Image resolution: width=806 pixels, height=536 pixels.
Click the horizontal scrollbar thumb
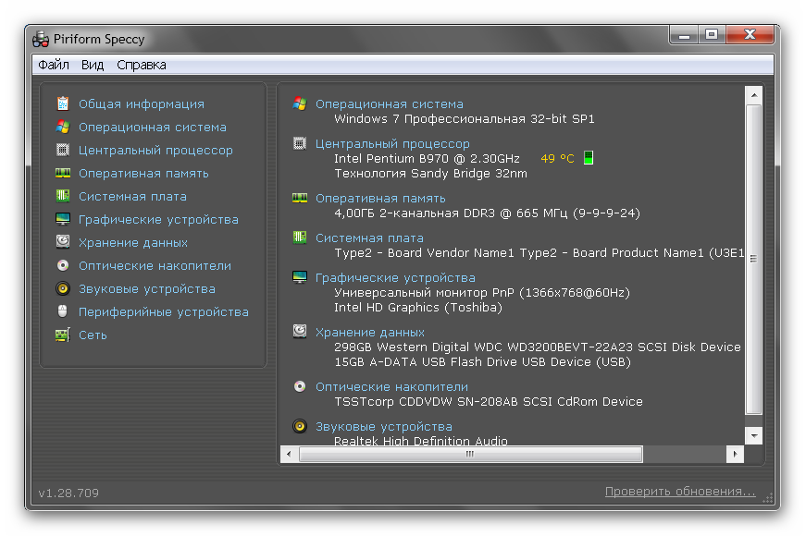(470, 454)
